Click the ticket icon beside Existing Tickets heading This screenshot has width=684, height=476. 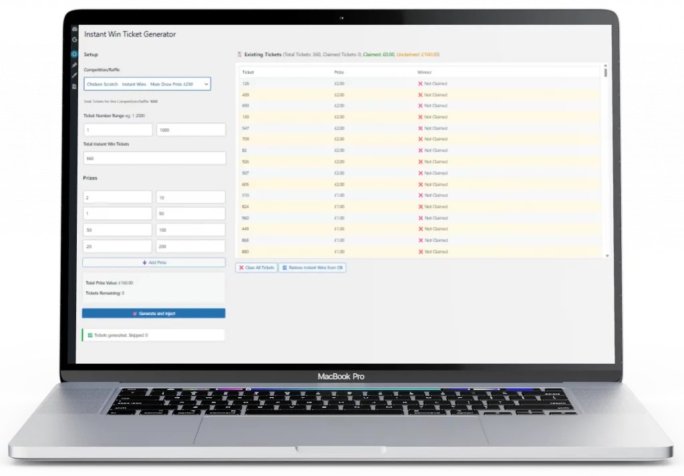coord(239,54)
